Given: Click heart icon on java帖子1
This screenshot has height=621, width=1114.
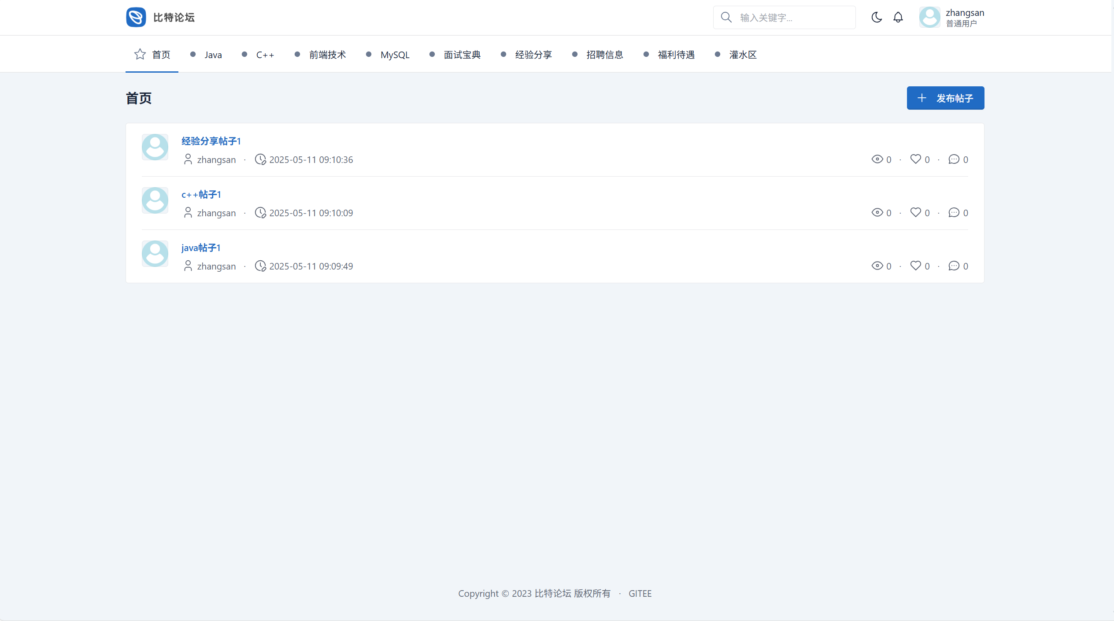Looking at the screenshot, I should coord(915,266).
